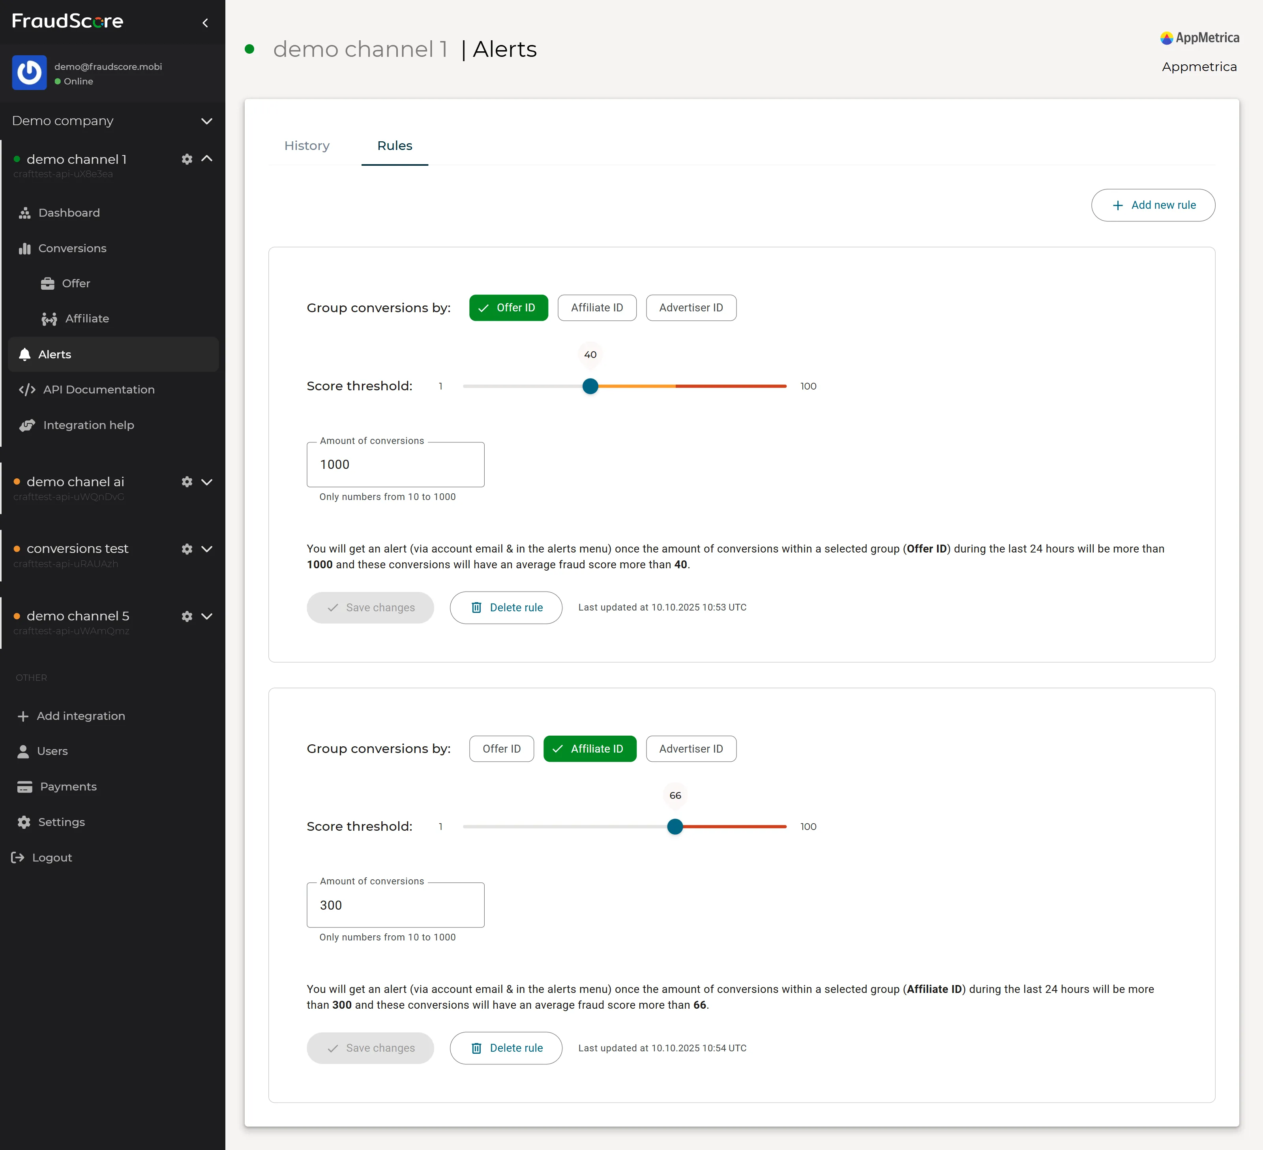Switch to the History tab
Image resolution: width=1263 pixels, height=1150 pixels.
(306, 145)
